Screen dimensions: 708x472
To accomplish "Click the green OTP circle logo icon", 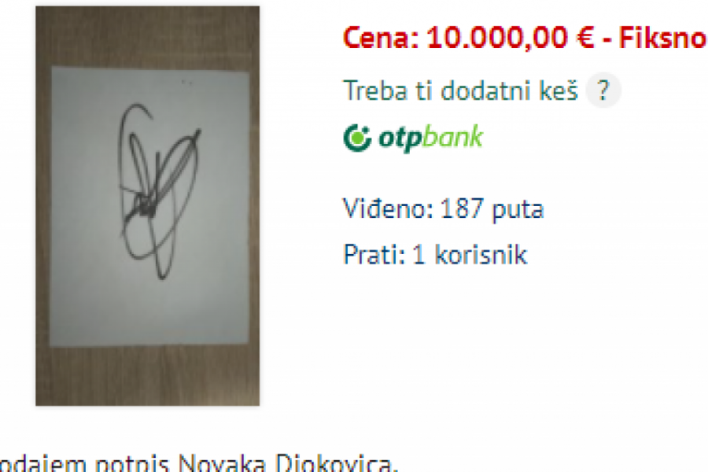I will coord(357,138).
